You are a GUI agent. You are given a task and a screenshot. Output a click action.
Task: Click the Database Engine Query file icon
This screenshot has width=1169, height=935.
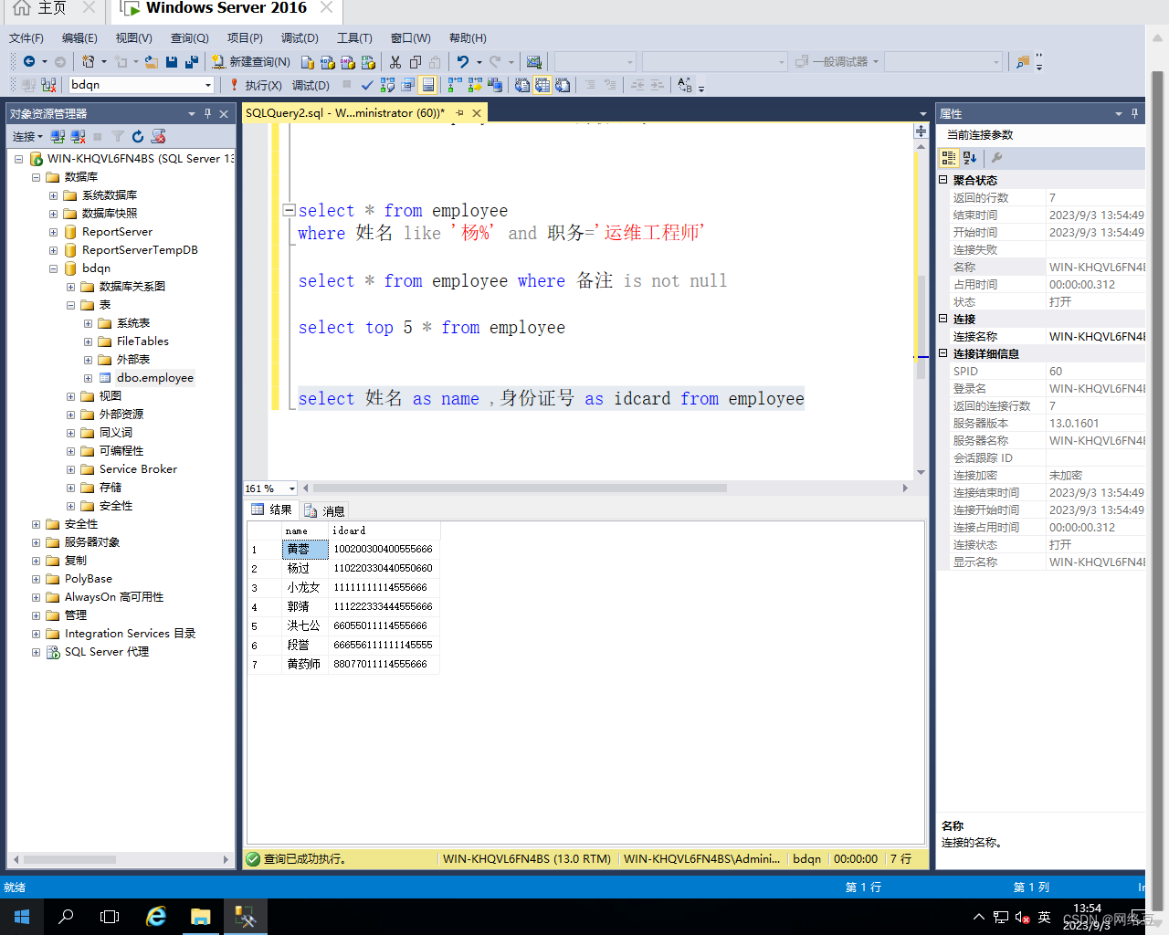[x=308, y=61]
